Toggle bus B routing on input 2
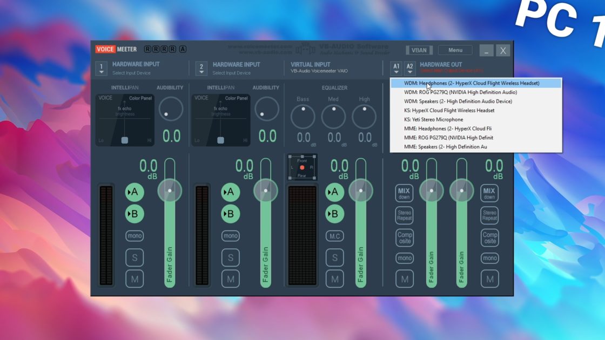 pos(230,214)
